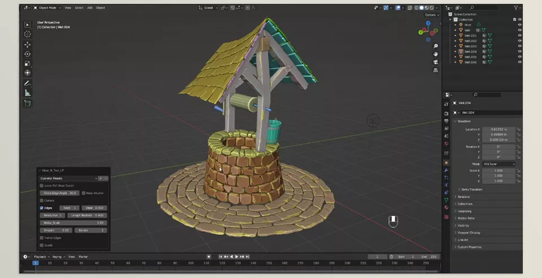542x278 pixels.
Task: Click the Location X value field
Action: [x=498, y=129]
